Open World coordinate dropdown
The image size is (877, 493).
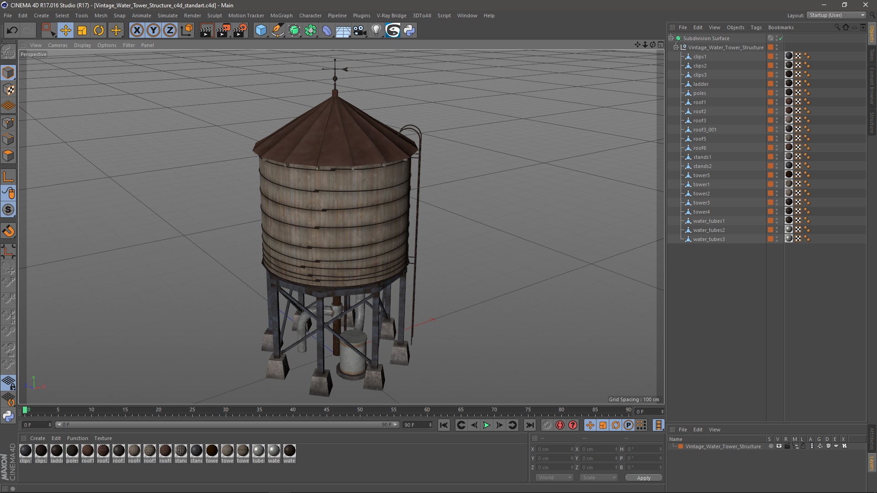(555, 477)
